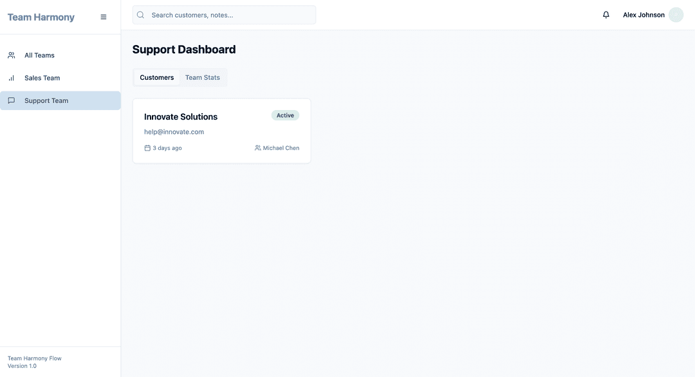Click the people icon beside Michael Chen
The width and height of the screenshot is (695, 377).
[x=258, y=148]
